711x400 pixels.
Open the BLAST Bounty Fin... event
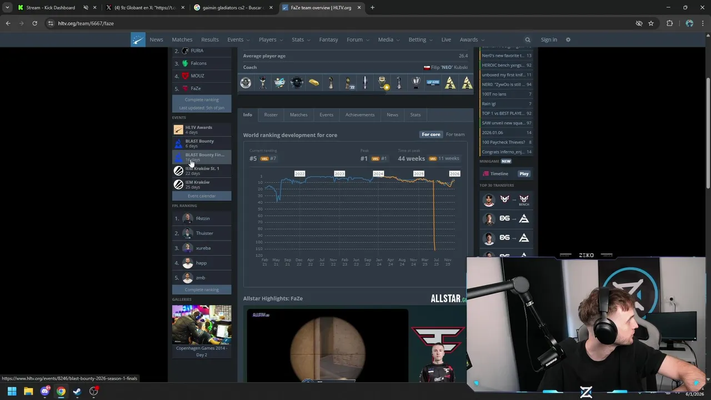click(x=202, y=157)
